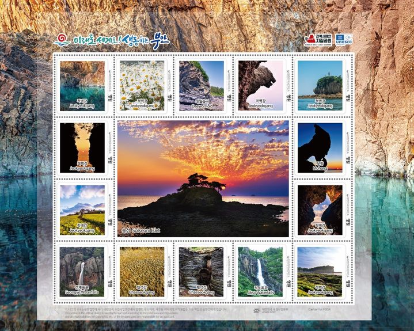Select the Jeokyeokgang green mossy shore stamp

coord(320,272)
